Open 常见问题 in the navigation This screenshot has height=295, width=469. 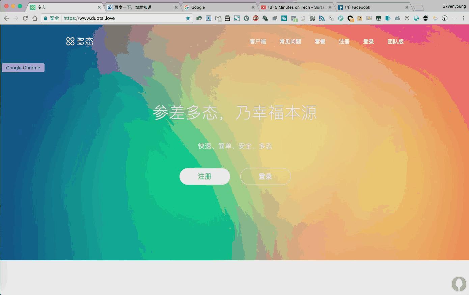click(290, 41)
